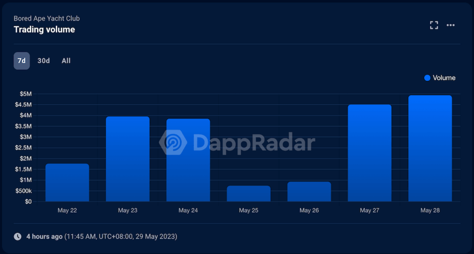Click the $4M y-axis label

click(26, 116)
